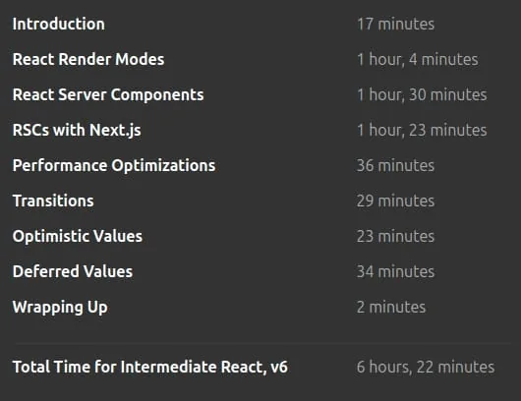Click the 1 hour, 4 minutes duration
This screenshot has height=401, width=521.
click(418, 60)
